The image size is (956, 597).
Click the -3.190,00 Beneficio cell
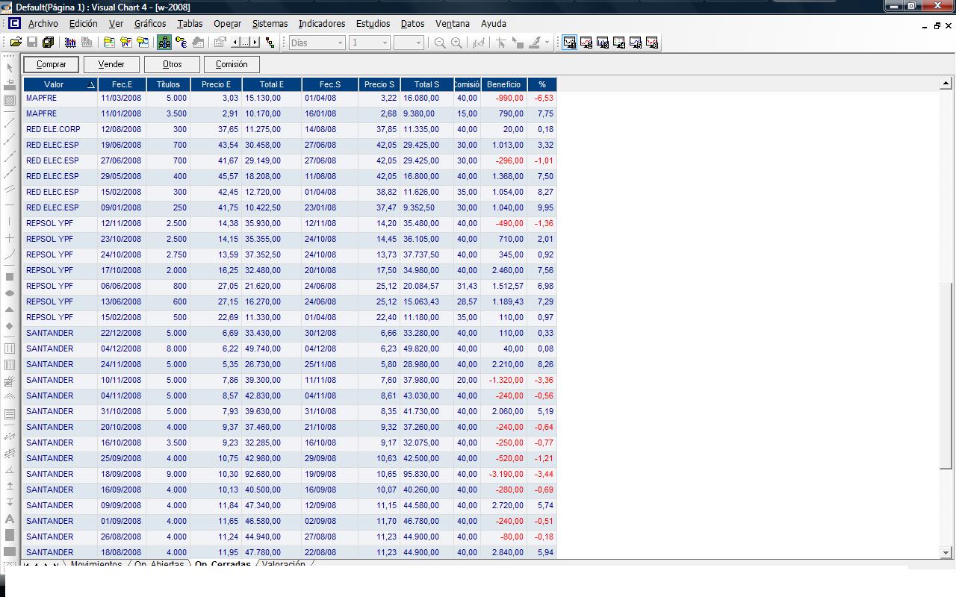[504, 474]
